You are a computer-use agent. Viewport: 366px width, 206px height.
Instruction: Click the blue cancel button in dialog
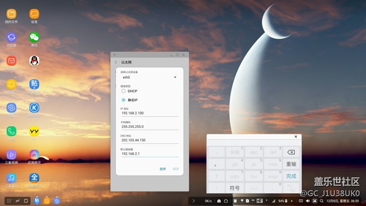tap(163, 169)
